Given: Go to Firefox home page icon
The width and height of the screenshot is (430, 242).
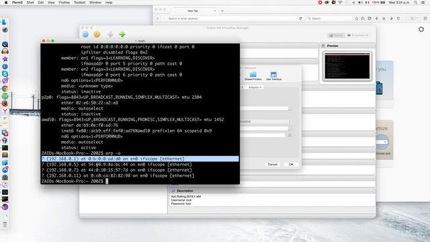Looking at the screenshot, I should tap(384, 18).
